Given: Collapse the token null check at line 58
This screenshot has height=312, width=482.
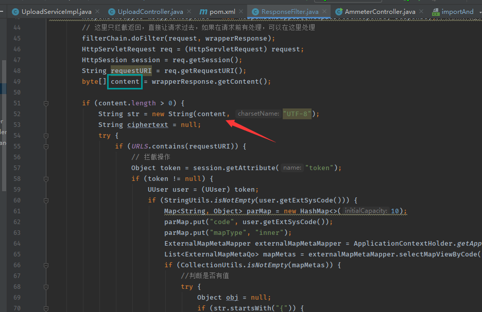Looking at the screenshot, I should pos(46,179).
